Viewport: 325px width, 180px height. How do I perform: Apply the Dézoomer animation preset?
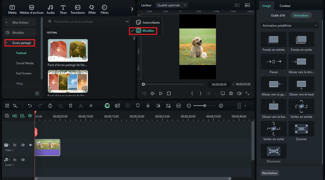point(274,154)
